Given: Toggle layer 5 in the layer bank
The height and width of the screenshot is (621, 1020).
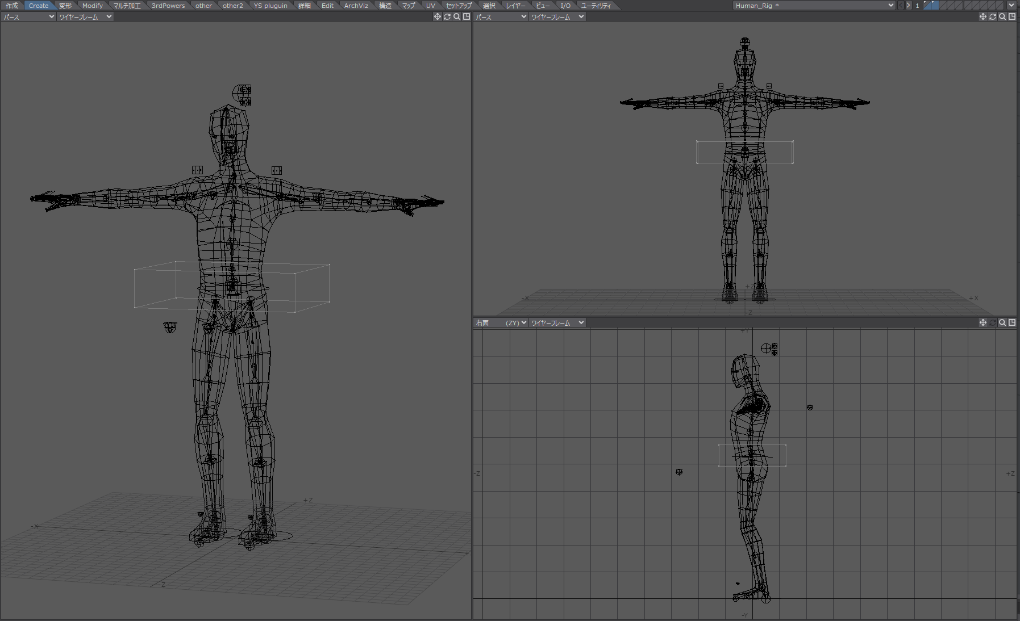Looking at the screenshot, I should [959, 5].
